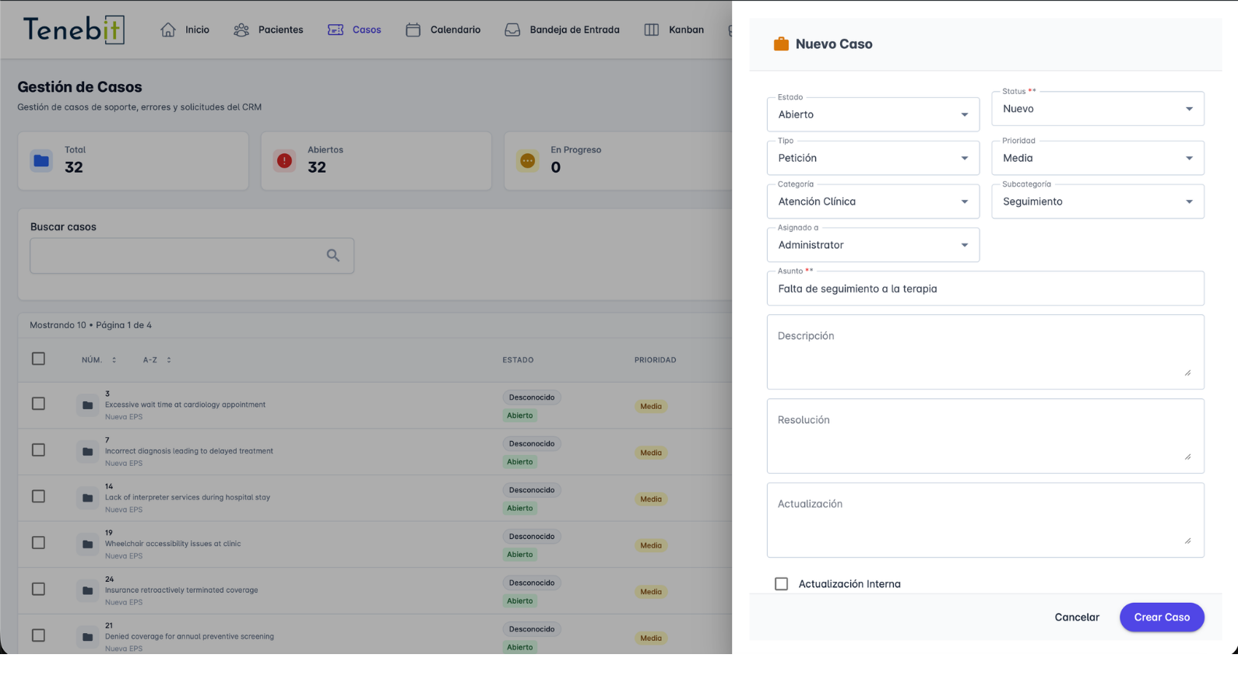
Task: Click the Desconocido badge of case 3
Action: pos(532,397)
